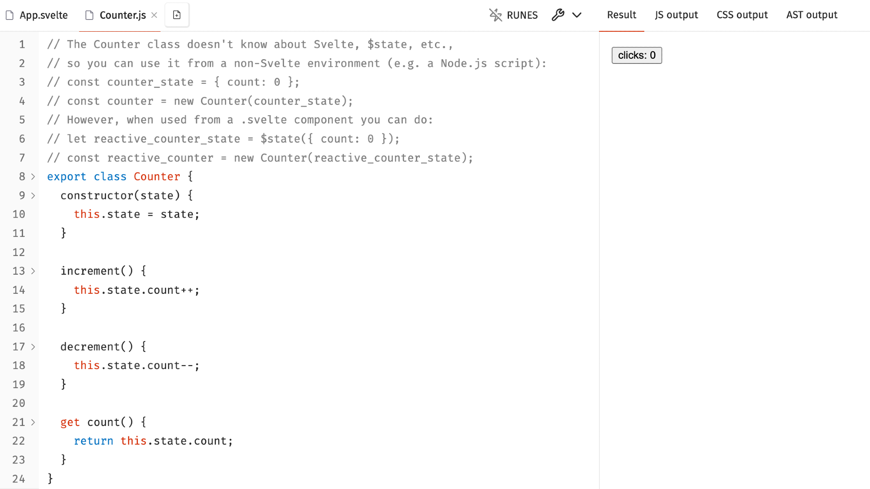
Task: Click the Counter.js file icon
Action: [90, 15]
